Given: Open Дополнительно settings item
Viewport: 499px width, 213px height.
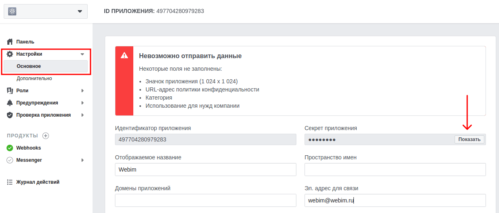Looking at the screenshot, I should pos(34,78).
